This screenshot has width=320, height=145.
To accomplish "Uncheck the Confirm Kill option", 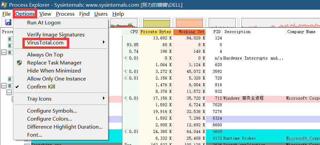I will click(x=41, y=87).
